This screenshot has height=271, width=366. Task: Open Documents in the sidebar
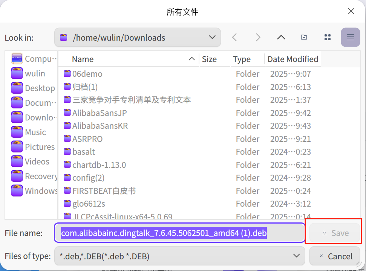click(x=34, y=103)
